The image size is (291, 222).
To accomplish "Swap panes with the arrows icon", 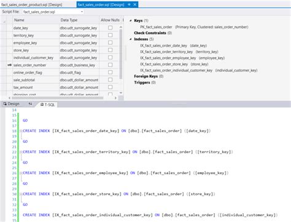I will click(30, 104).
